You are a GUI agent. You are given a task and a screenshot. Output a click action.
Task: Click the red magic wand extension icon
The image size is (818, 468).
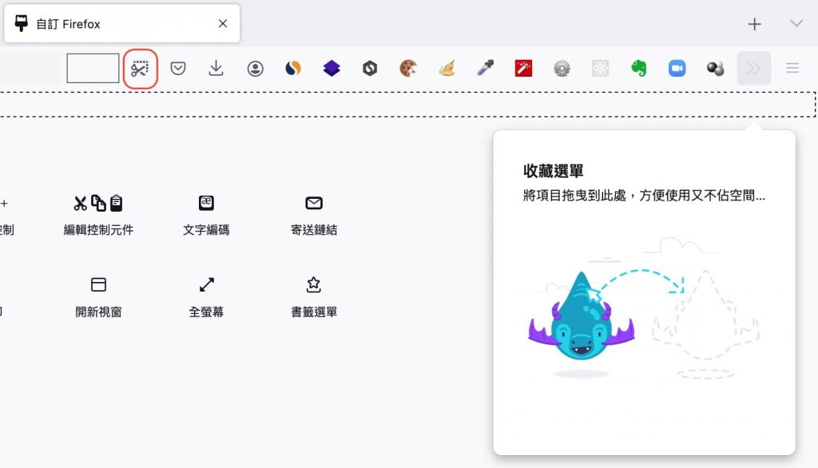pyautogui.click(x=523, y=69)
